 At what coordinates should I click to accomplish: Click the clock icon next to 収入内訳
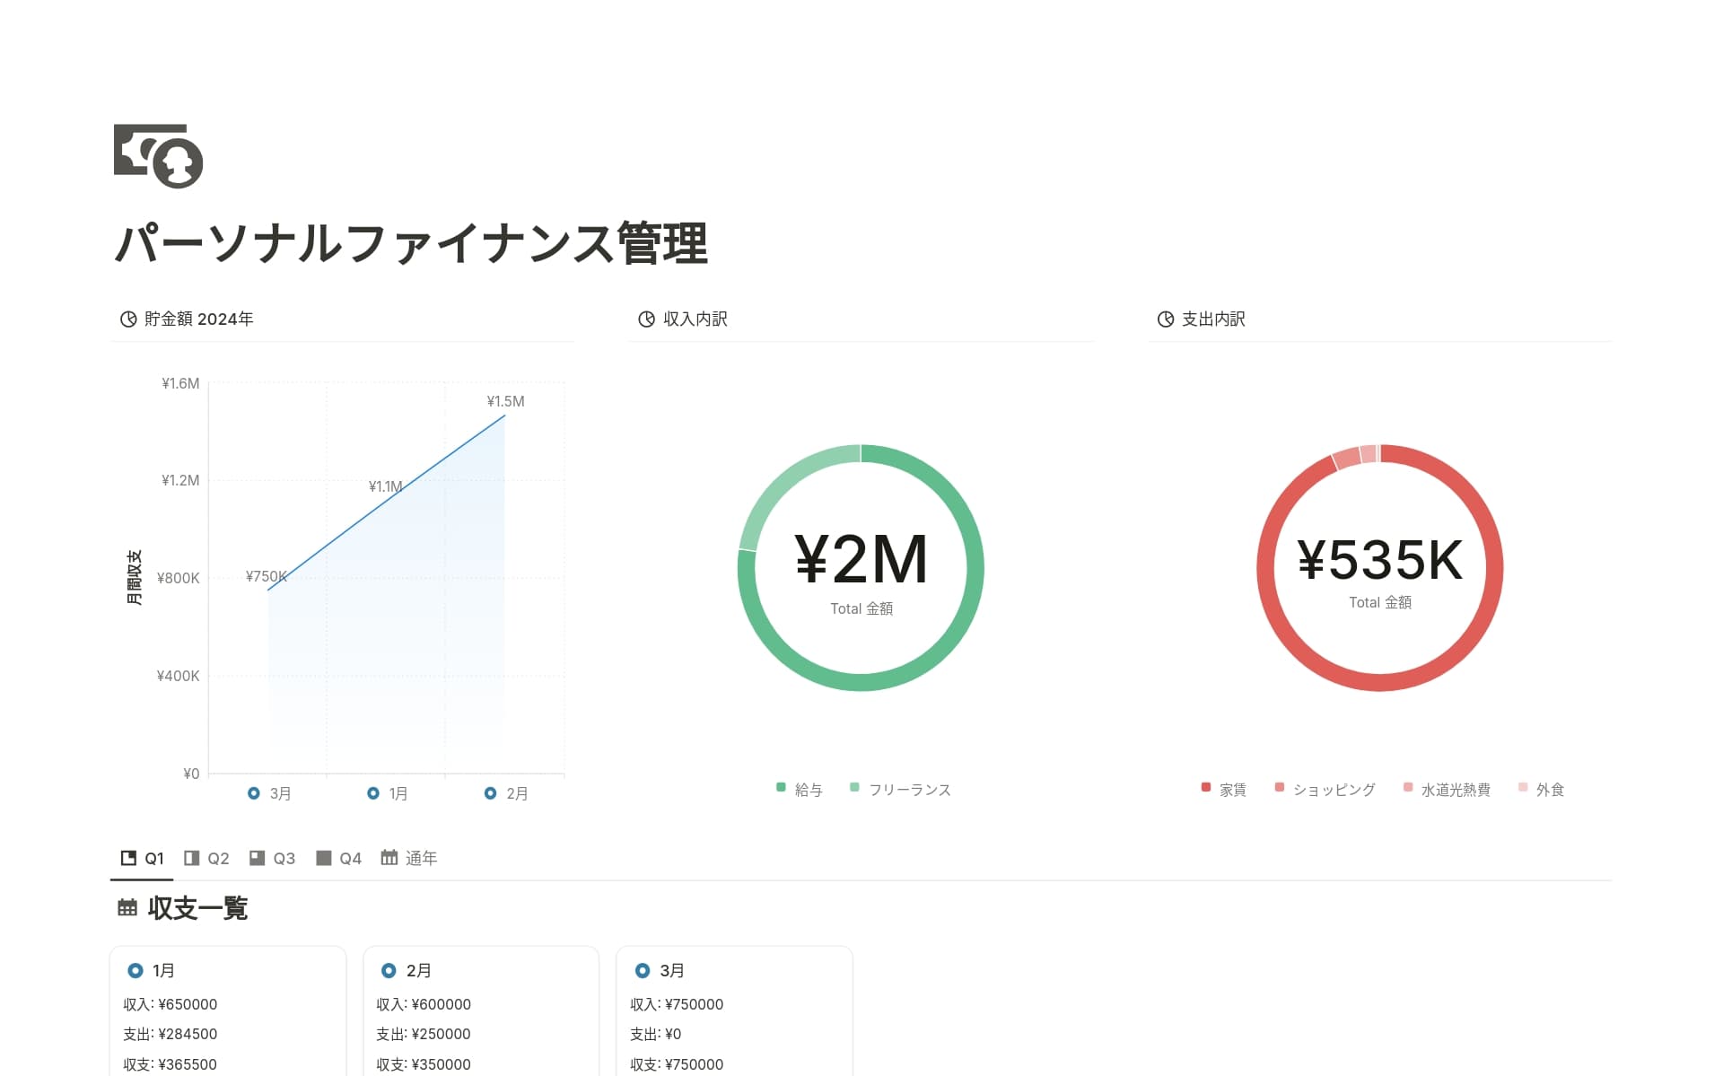click(645, 319)
